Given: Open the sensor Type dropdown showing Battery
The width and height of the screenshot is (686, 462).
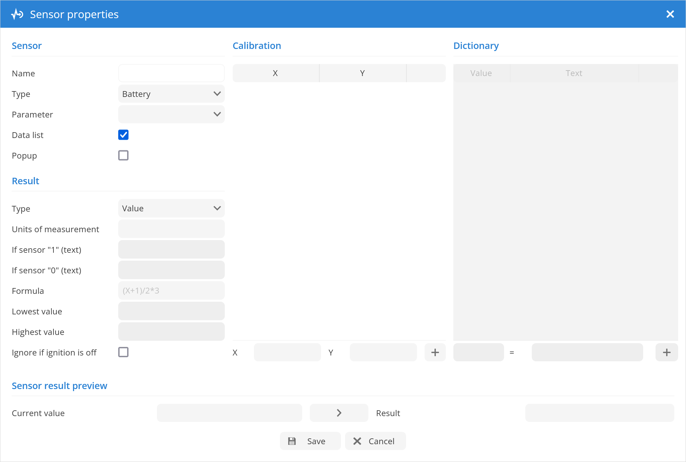Looking at the screenshot, I should [x=171, y=94].
